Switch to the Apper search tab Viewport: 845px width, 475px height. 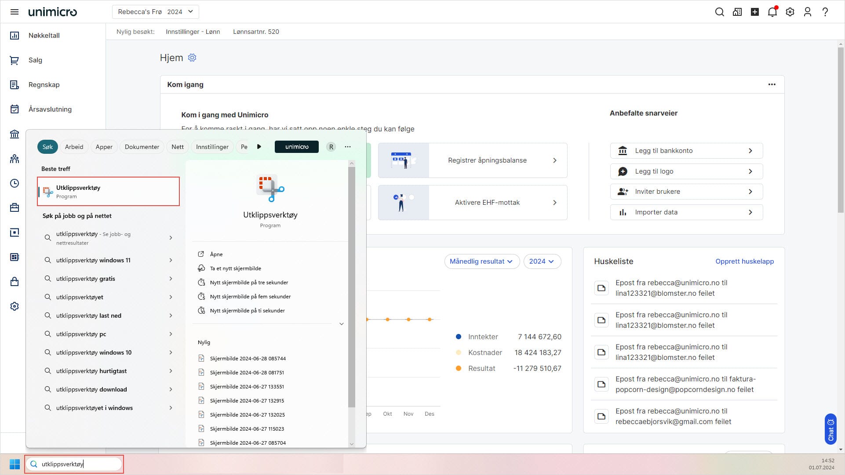click(x=104, y=147)
